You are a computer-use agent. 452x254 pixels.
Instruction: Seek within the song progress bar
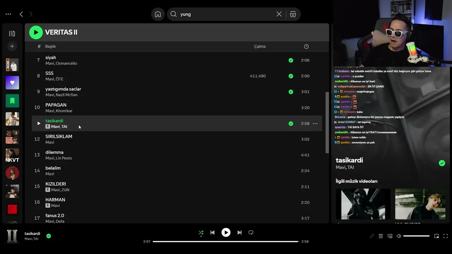226,242
